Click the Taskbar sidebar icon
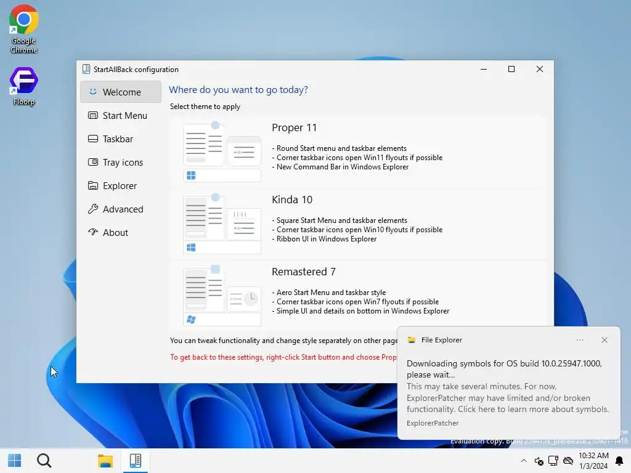 93,139
